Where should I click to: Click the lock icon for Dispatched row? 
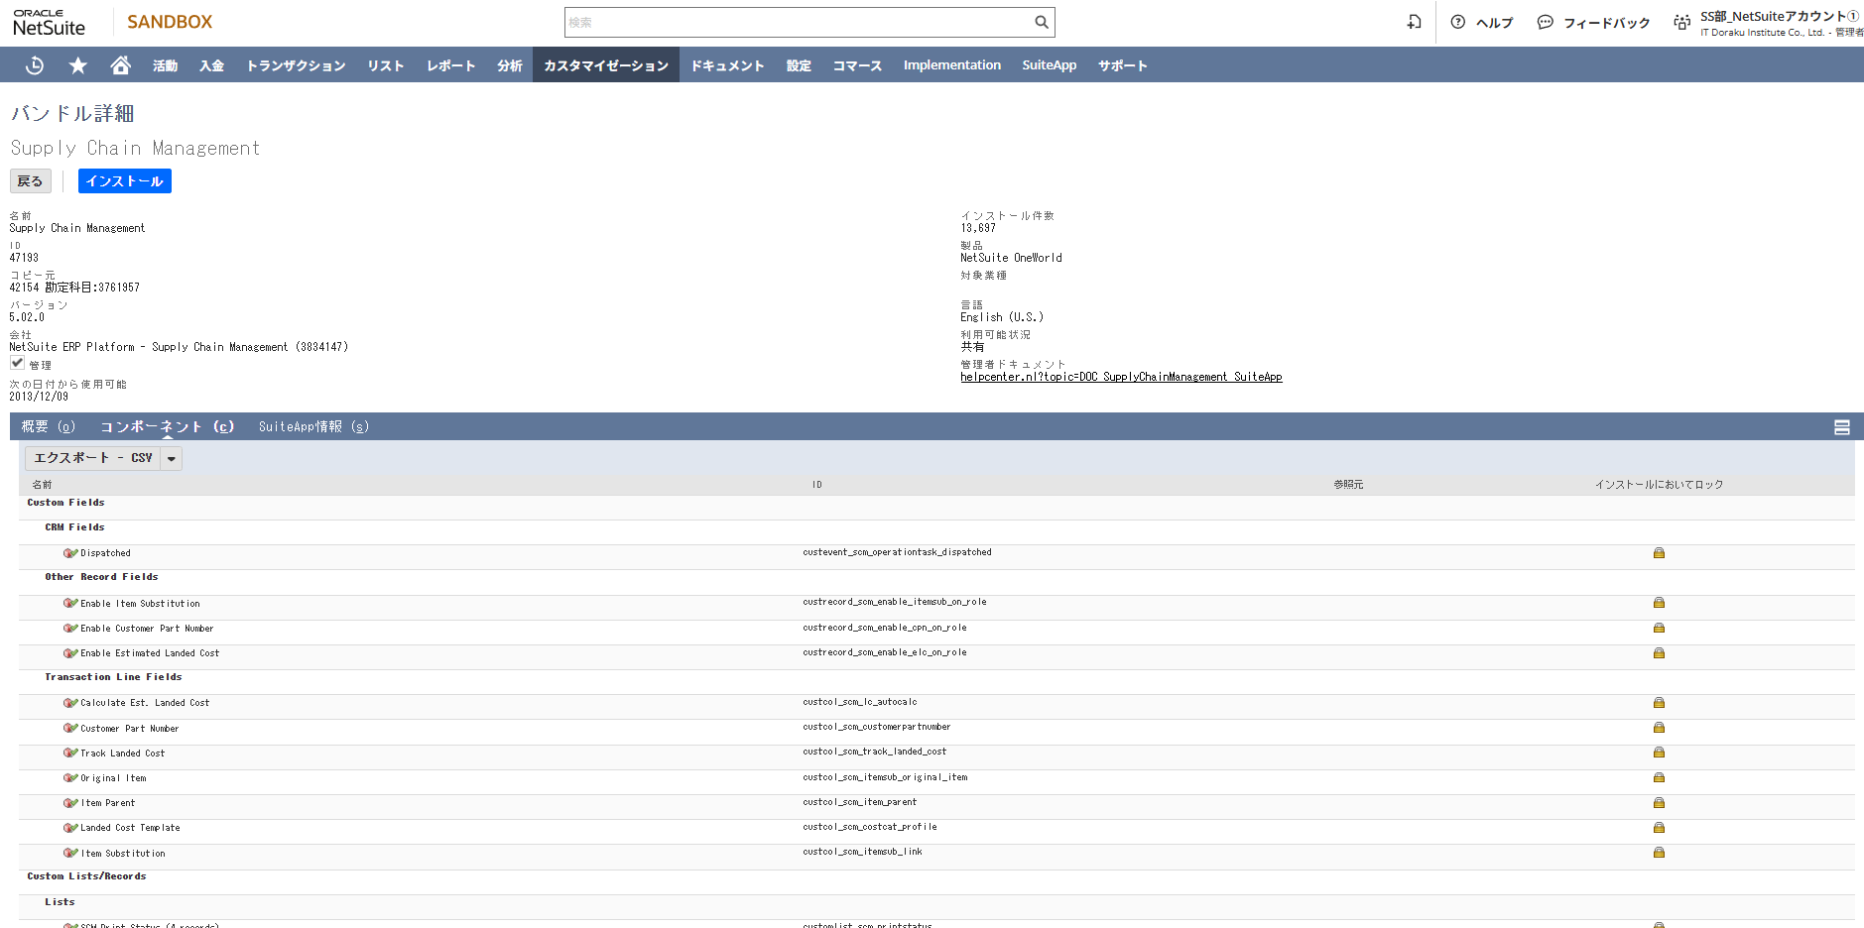(1659, 553)
